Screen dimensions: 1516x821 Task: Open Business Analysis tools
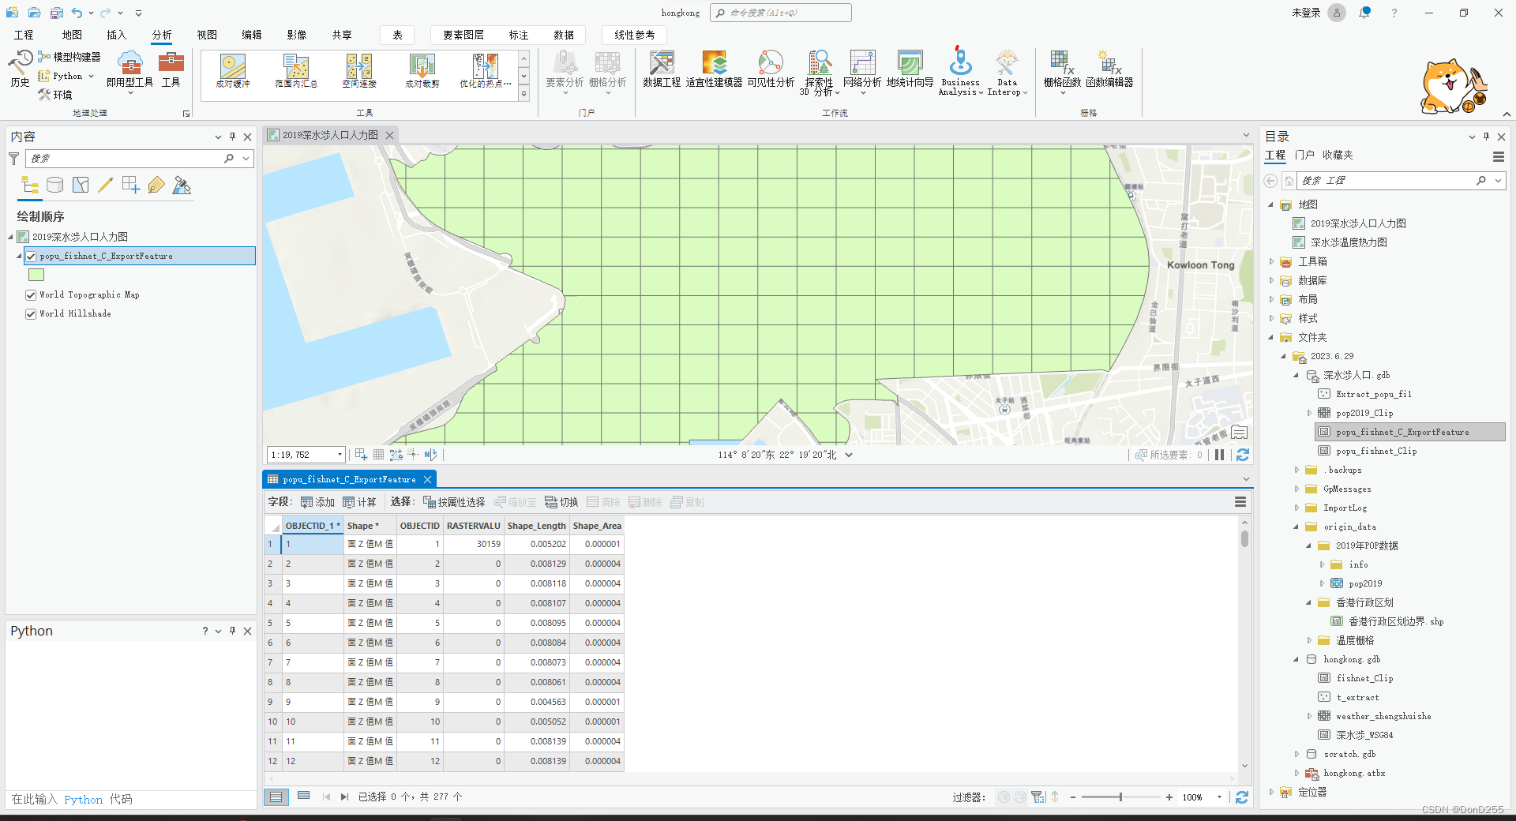[960, 71]
